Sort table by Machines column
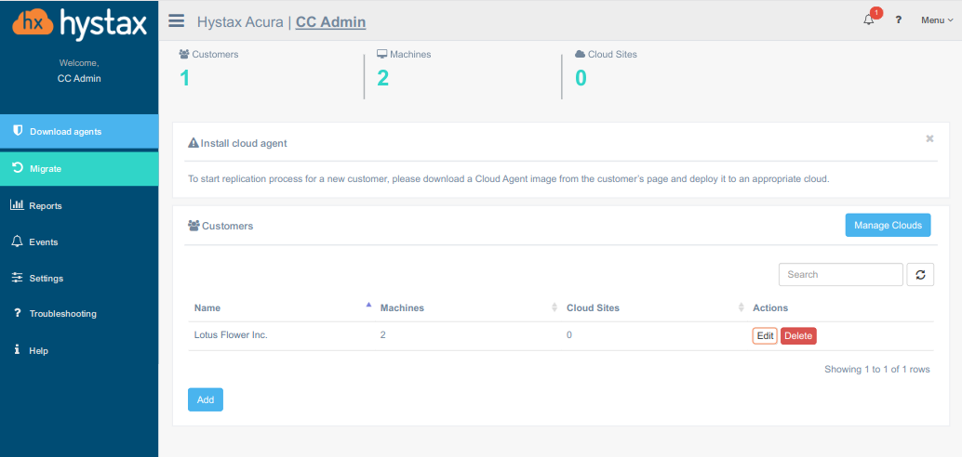Image resolution: width=962 pixels, height=457 pixels. click(402, 307)
